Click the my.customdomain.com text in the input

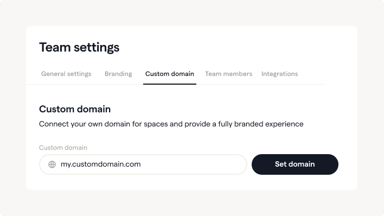pyautogui.click(x=101, y=164)
